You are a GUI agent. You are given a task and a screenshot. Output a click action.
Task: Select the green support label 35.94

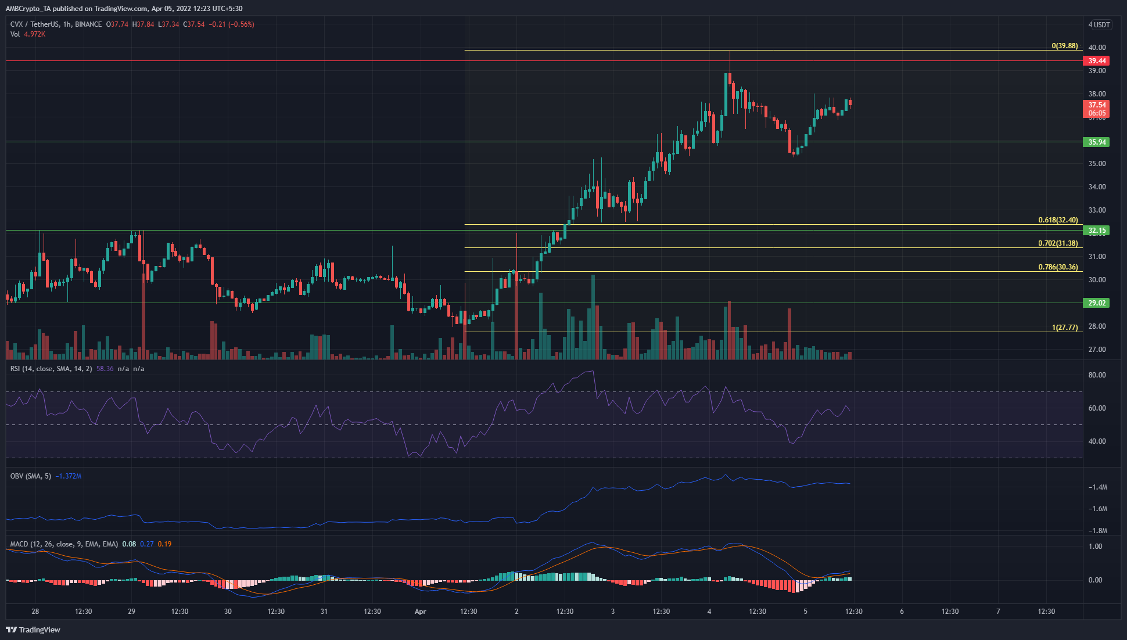click(x=1097, y=142)
